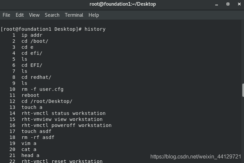Maximize the terminal window

(228, 4)
